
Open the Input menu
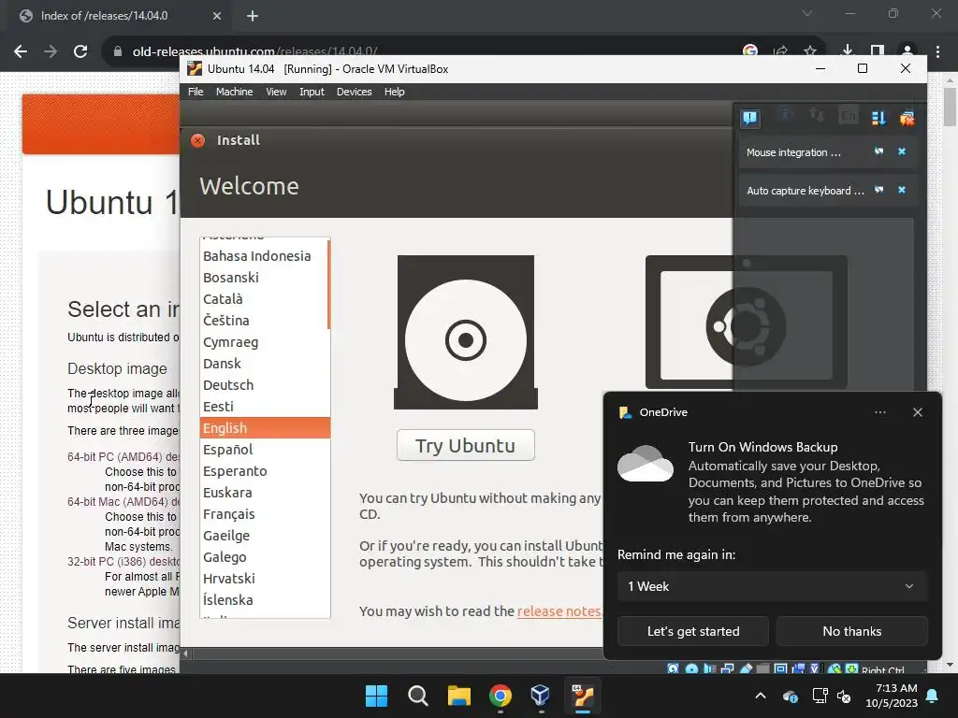[312, 92]
